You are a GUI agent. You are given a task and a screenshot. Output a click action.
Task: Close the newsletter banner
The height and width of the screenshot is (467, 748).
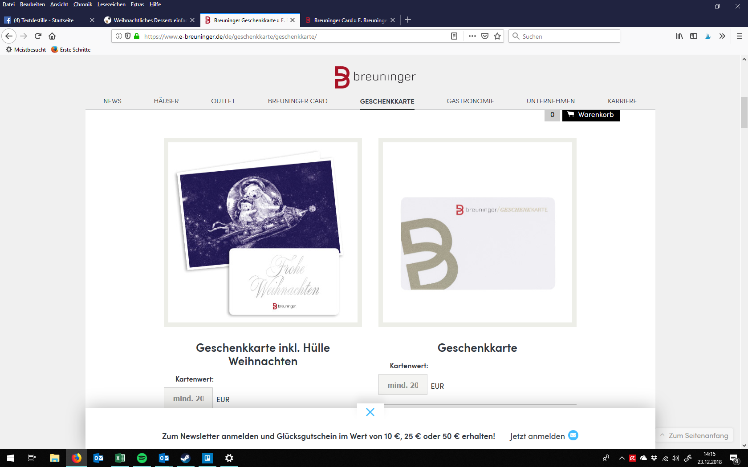[x=370, y=412]
